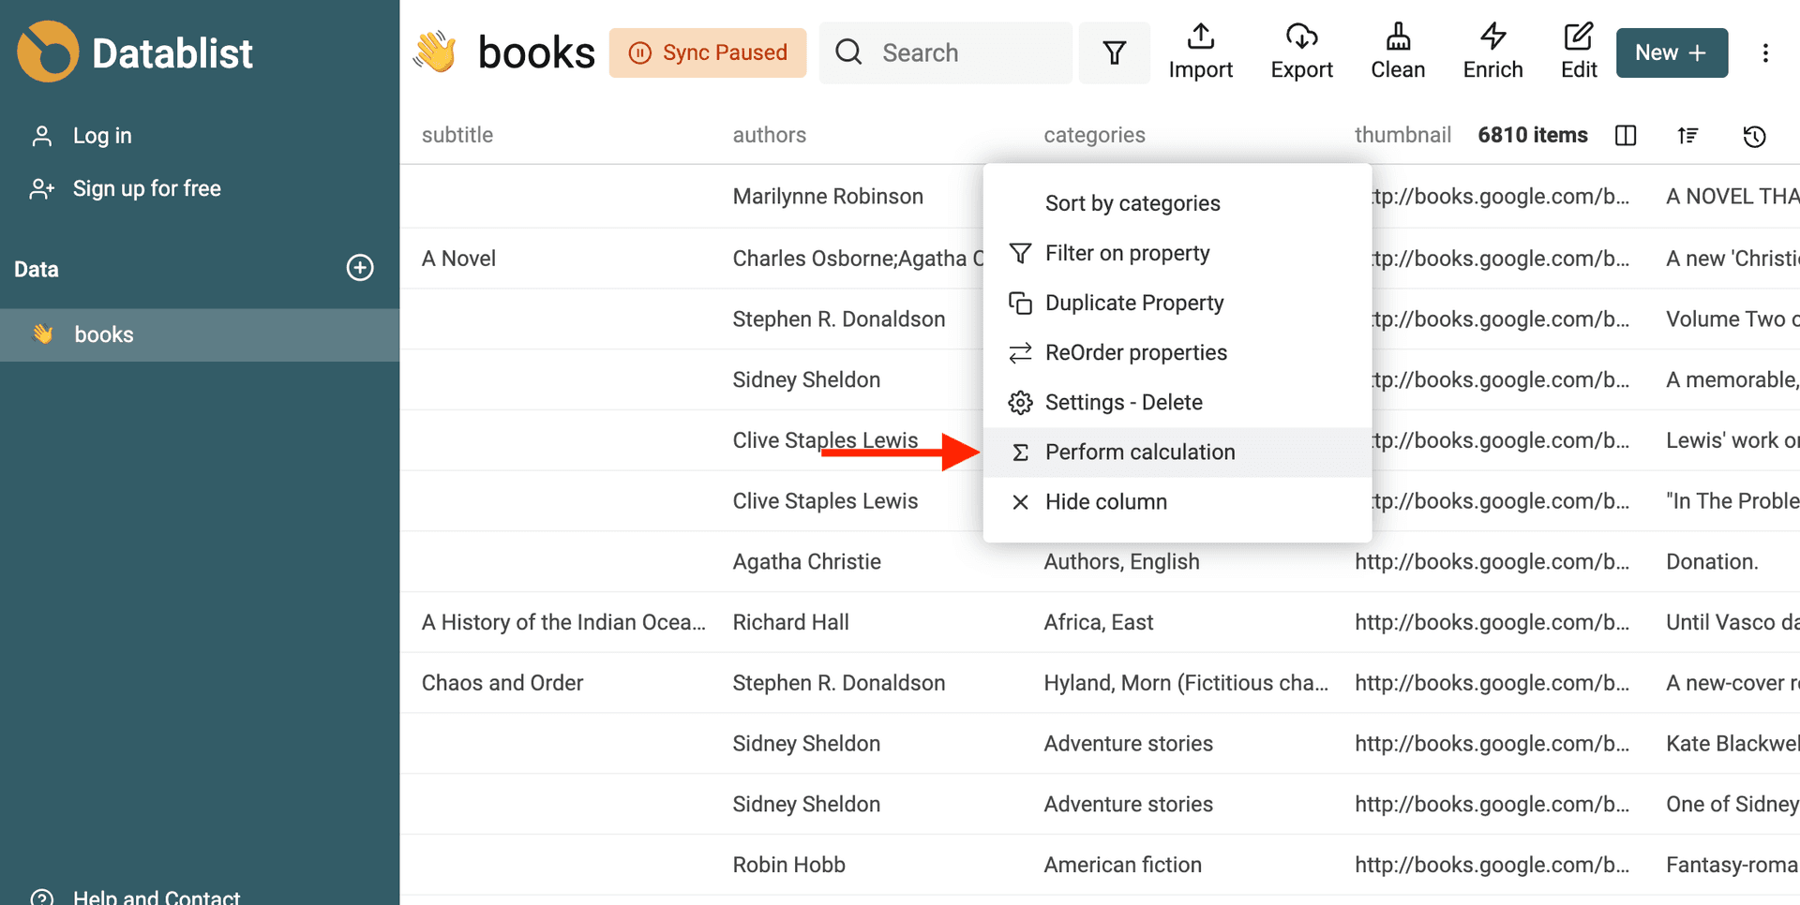This screenshot has width=1800, height=905.
Task: Click the Import toolbar icon
Action: tap(1200, 52)
